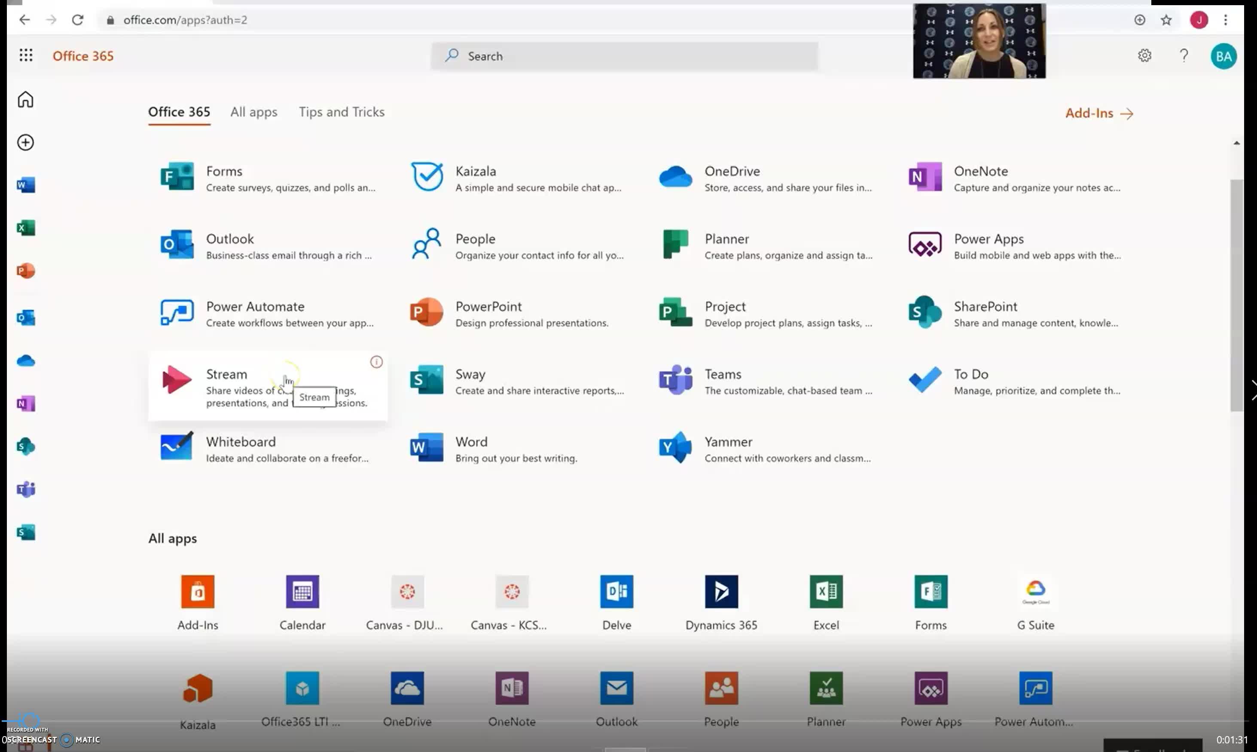Open the OneNote app tile
Screen dimensions: 1257x752
(x=1016, y=178)
